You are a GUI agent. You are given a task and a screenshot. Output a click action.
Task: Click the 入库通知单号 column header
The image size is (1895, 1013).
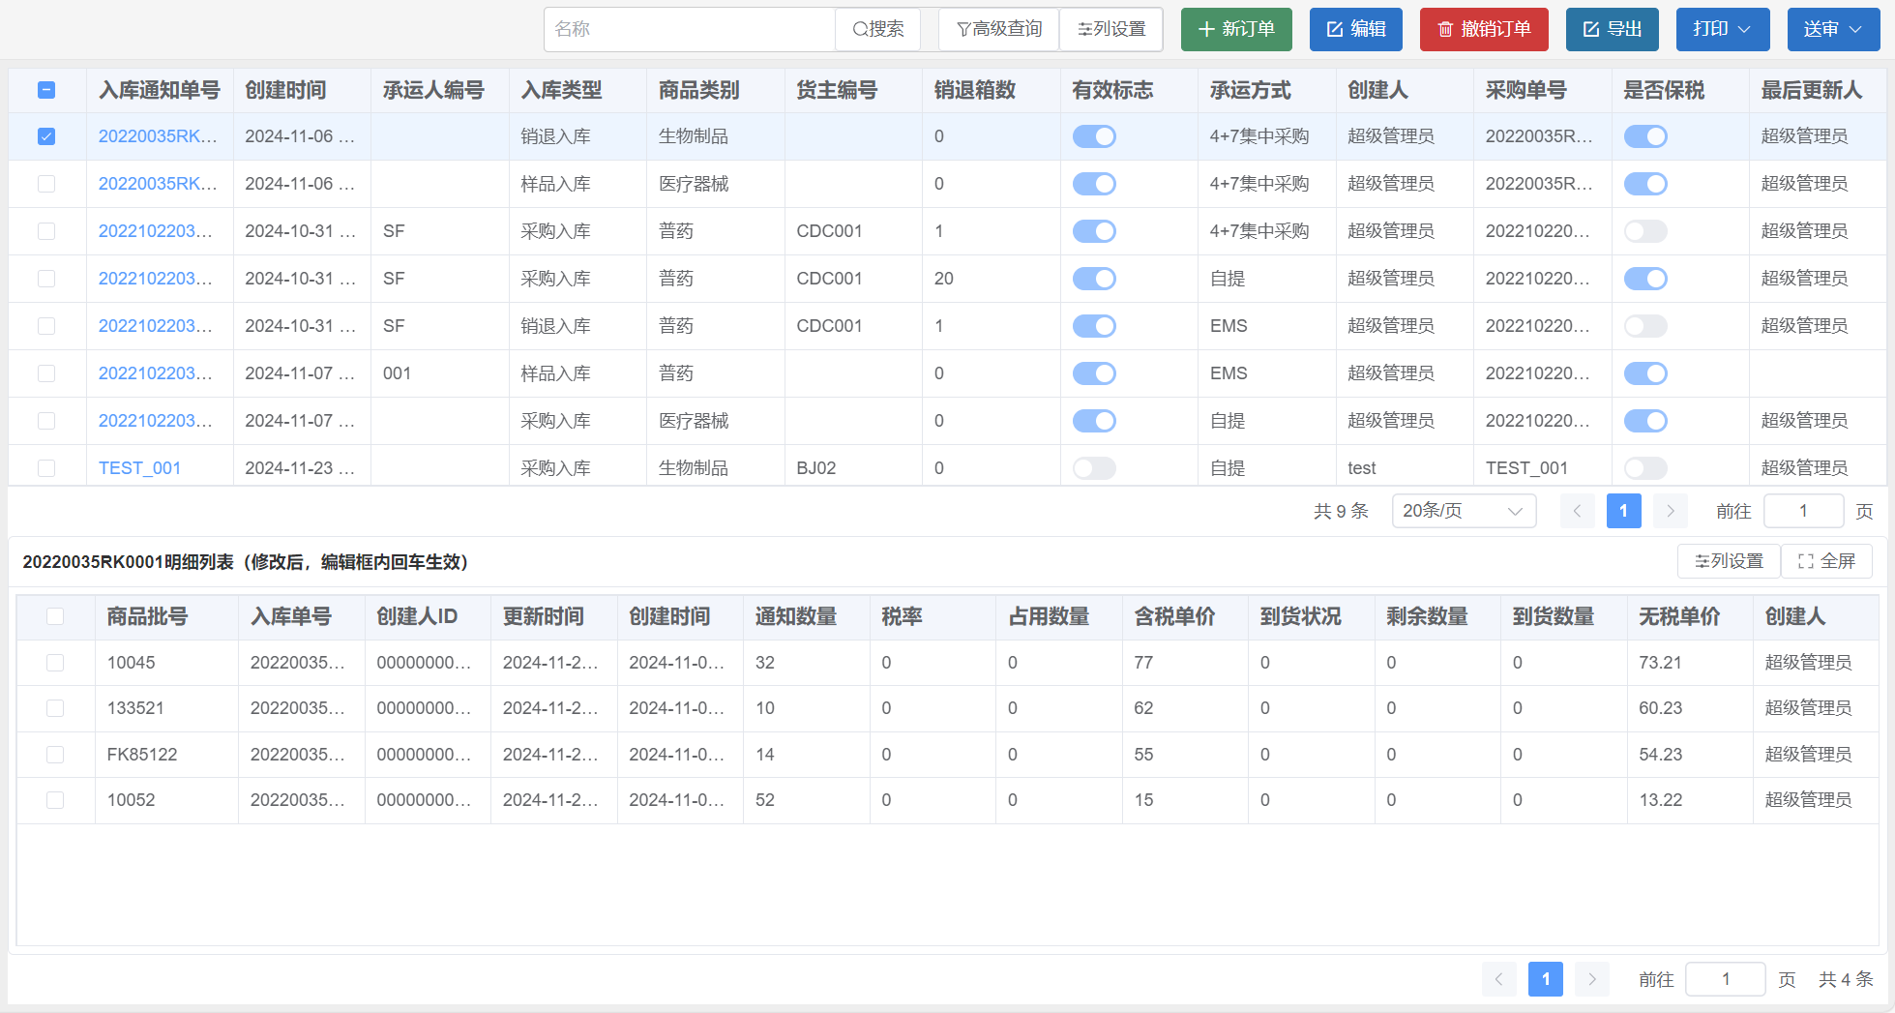click(160, 90)
